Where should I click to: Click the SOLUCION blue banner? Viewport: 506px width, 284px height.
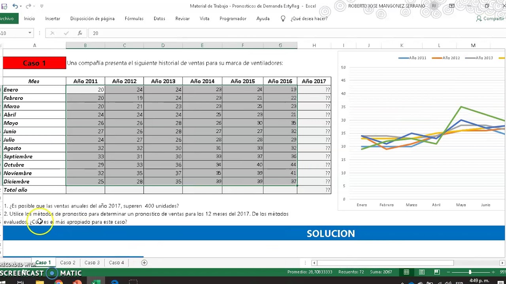pos(254,233)
